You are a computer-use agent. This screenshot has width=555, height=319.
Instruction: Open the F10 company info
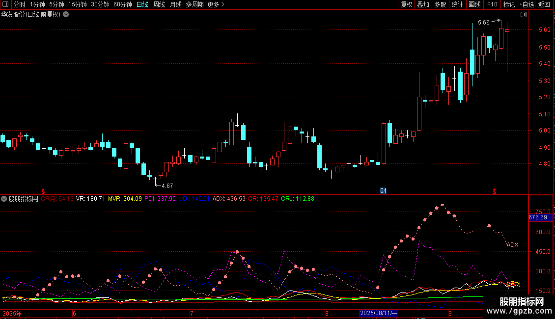tap(492, 4)
